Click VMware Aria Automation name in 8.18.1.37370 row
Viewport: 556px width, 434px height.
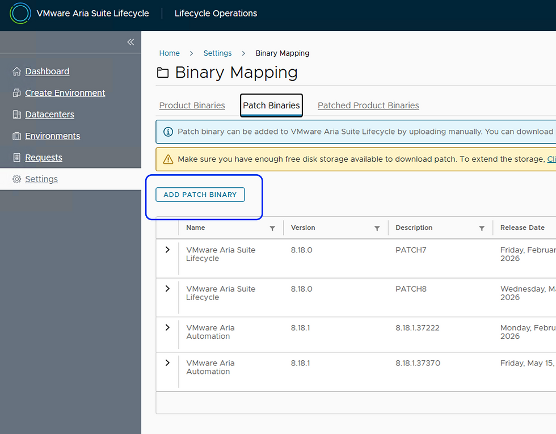[x=210, y=368]
